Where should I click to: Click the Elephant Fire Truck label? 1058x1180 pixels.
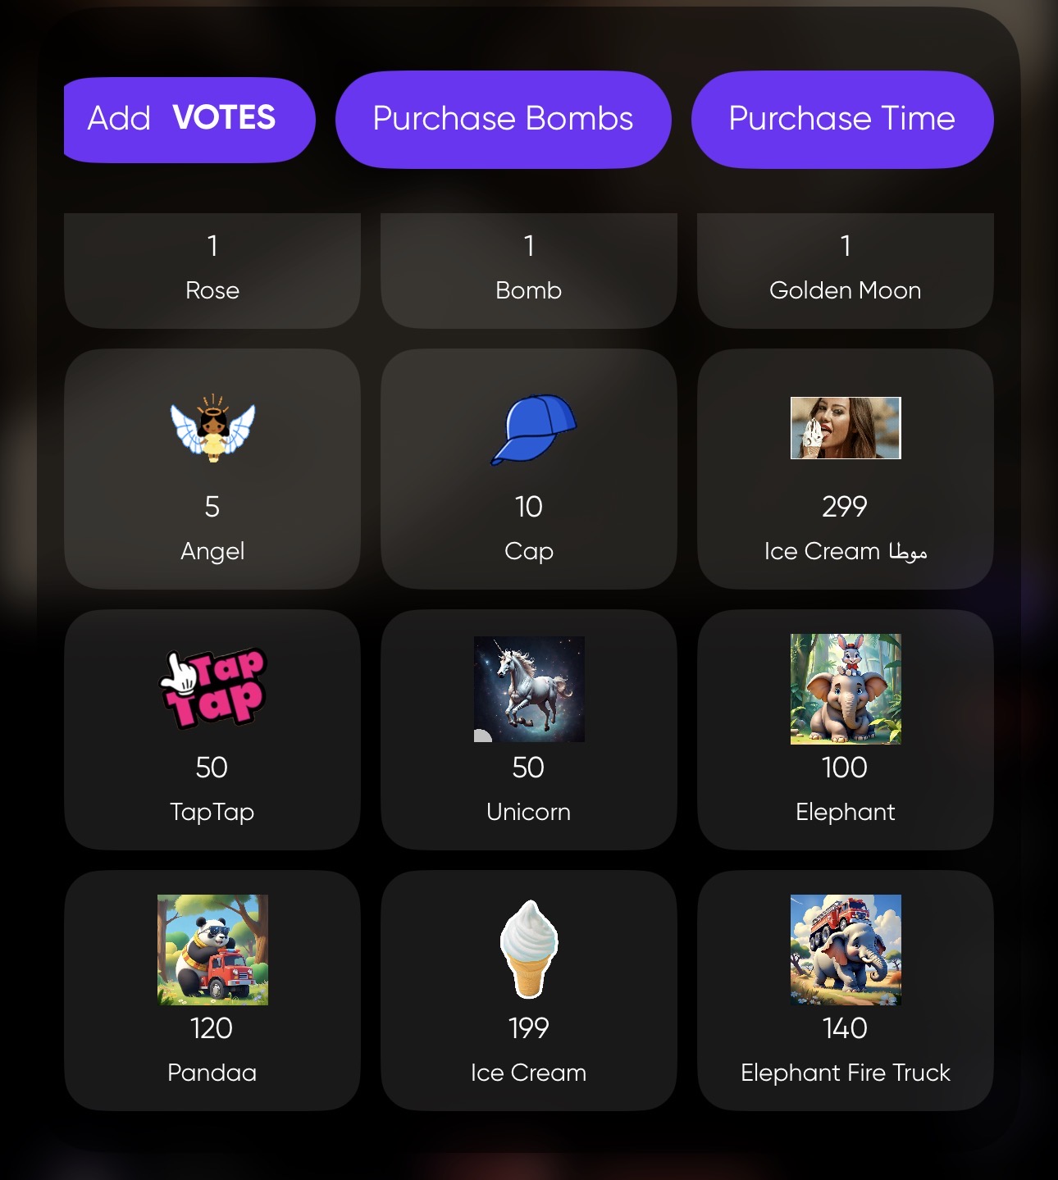846,1073
